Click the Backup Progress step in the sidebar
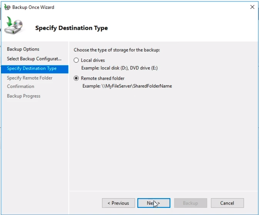Viewport: 259px width, 215px height. coord(24,96)
